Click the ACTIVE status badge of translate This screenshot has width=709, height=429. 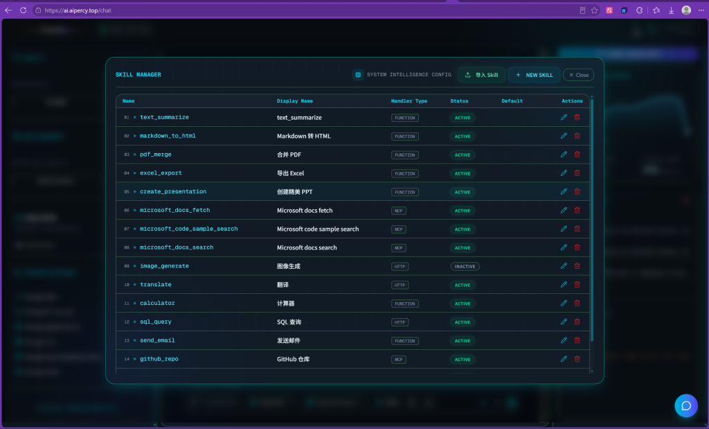click(462, 285)
